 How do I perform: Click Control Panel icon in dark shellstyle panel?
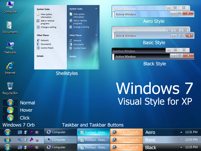[71, 48]
